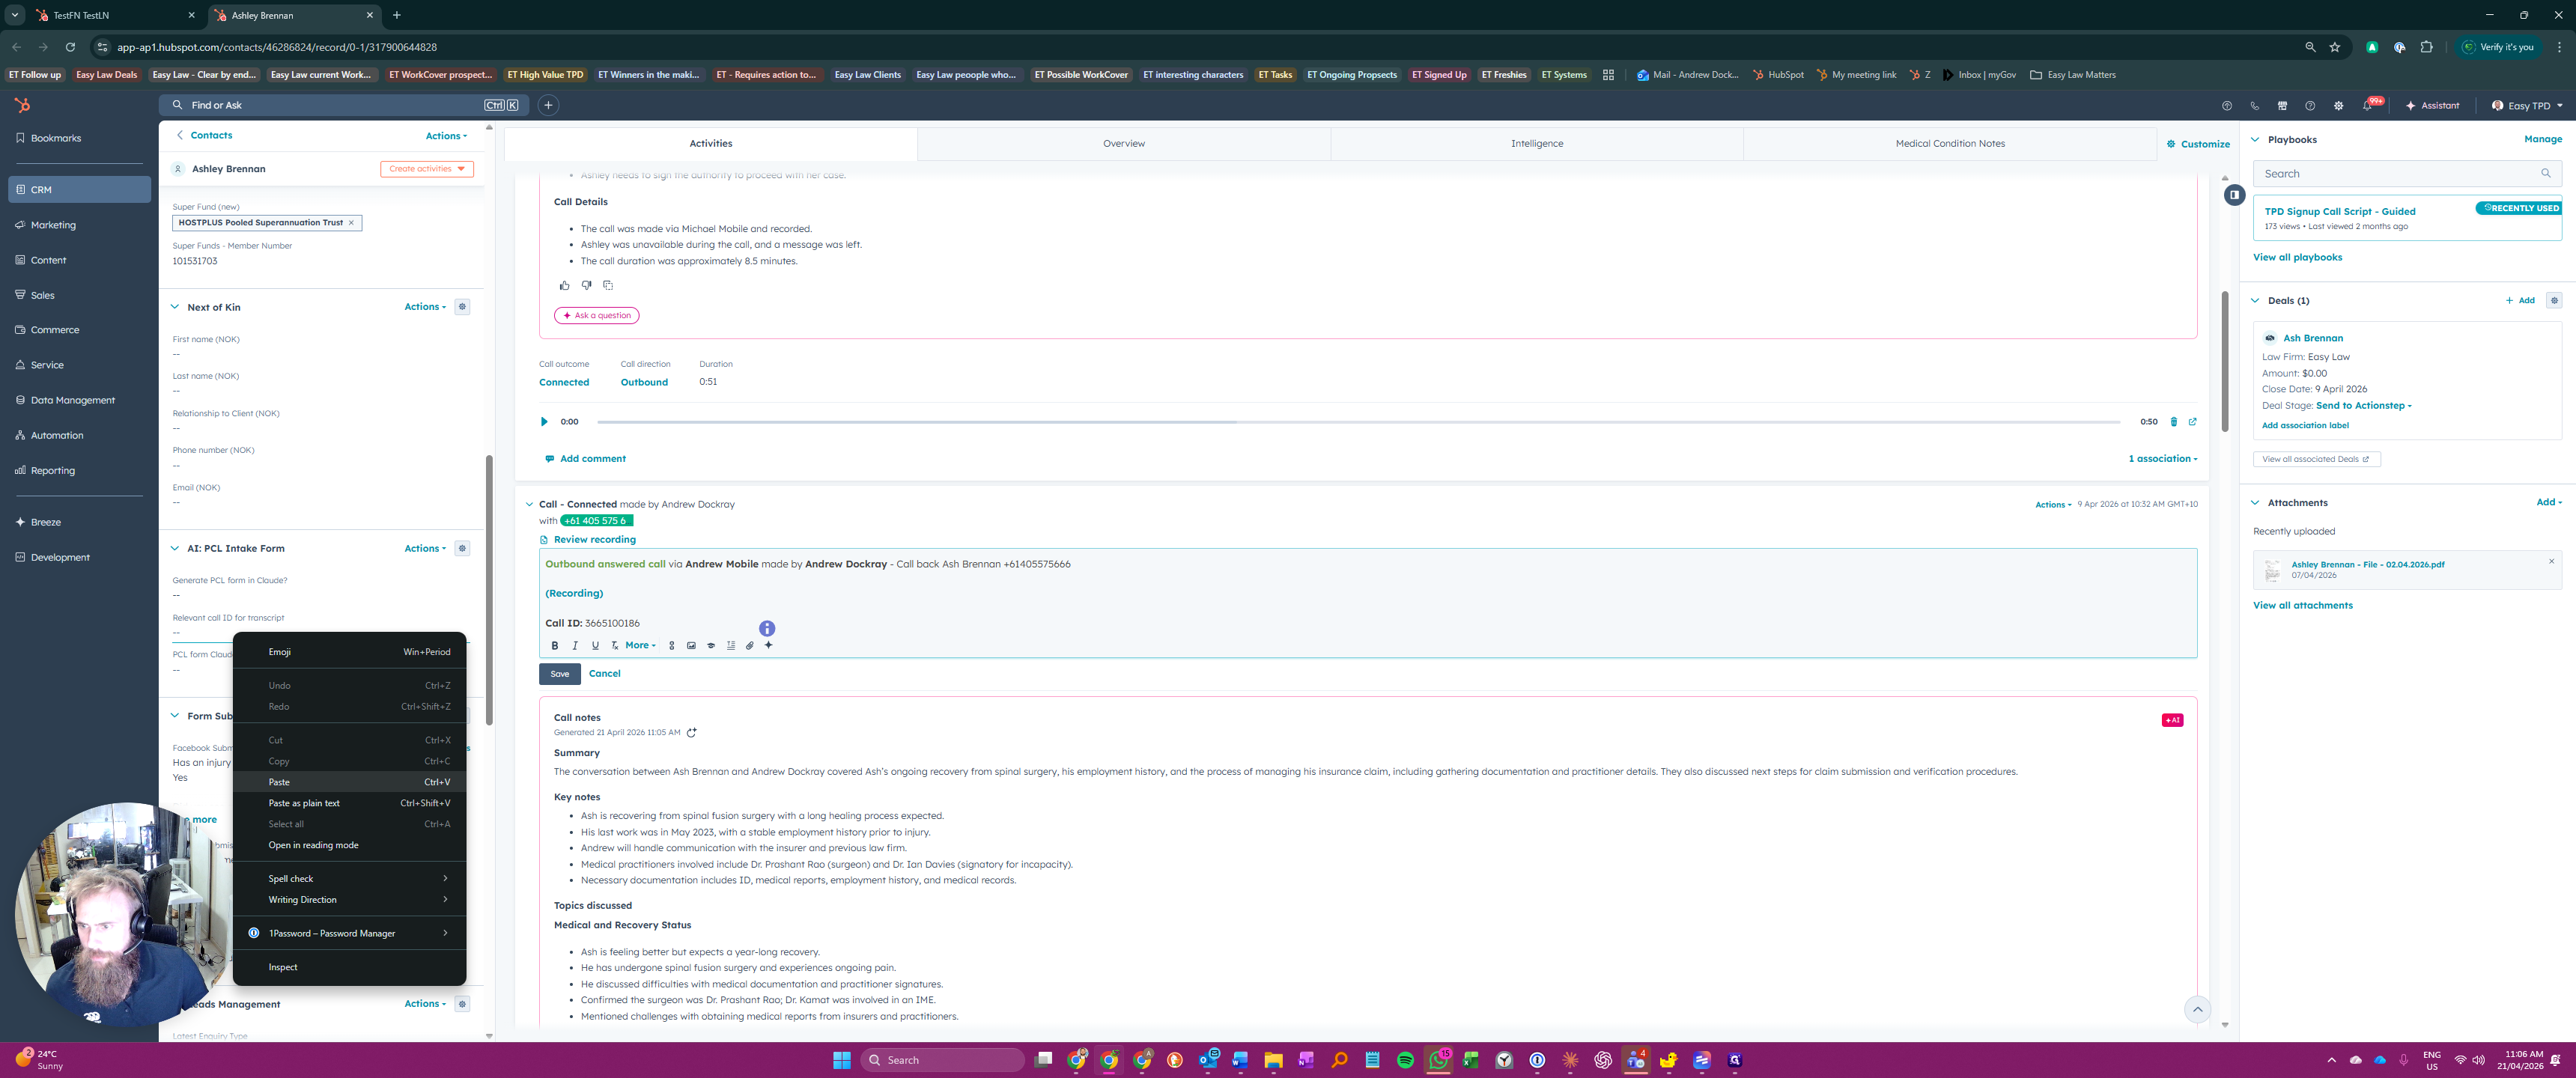Toggle bold formatting in the note editor
The width and height of the screenshot is (2576, 1078).
coord(555,646)
